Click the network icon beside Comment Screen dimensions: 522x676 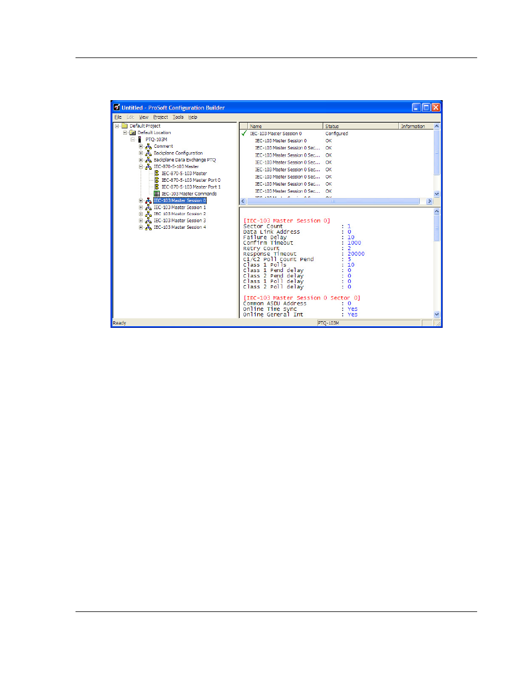pos(148,146)
